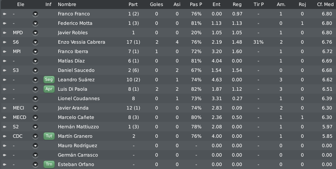The width and height of the screenshot is (336, 169).
Task: Select Javier Aranda's MECI position cell
Action: point(18,108)
